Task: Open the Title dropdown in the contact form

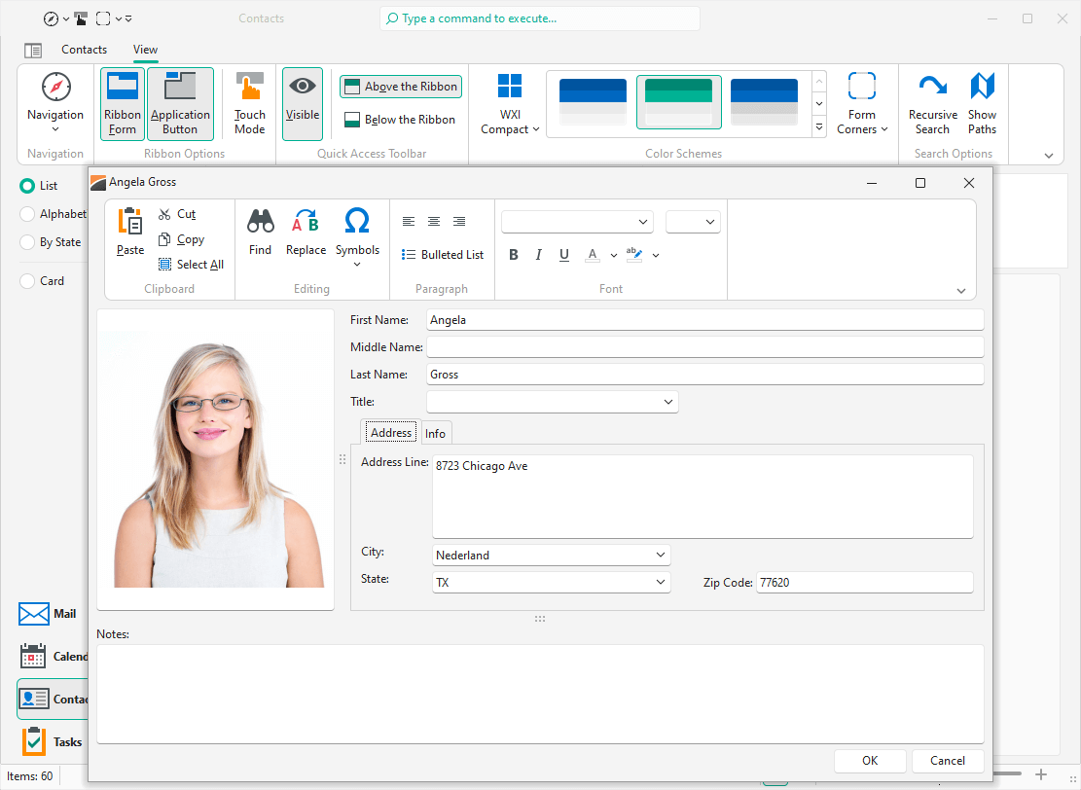Action: point(667,401)
